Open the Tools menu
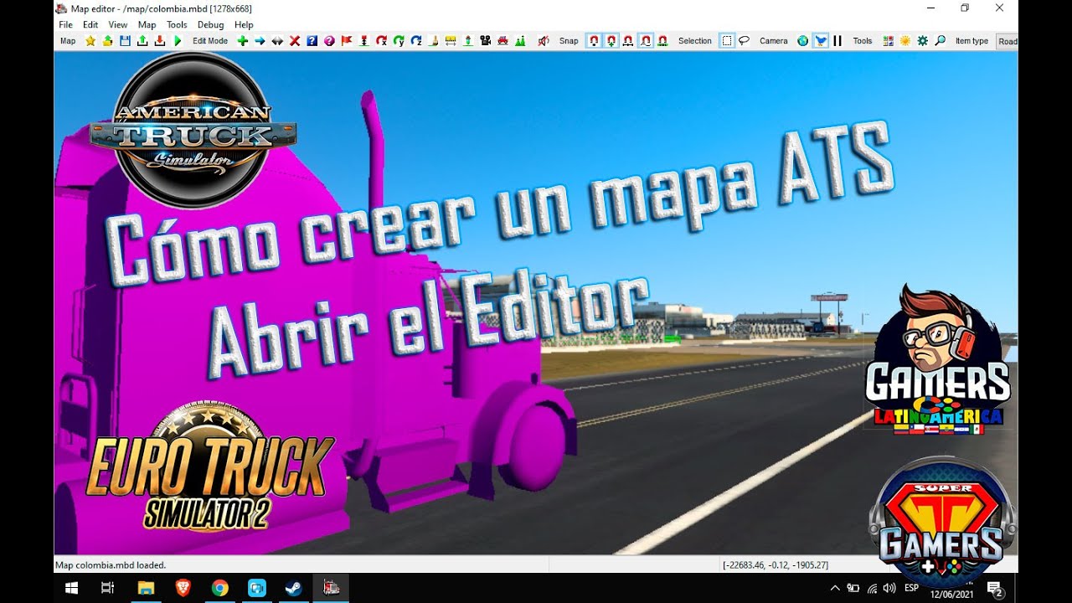 (x=177, y=25)
